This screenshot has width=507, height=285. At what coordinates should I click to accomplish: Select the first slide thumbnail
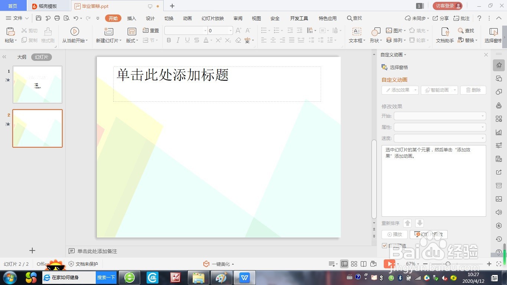(x=37, y=84)
